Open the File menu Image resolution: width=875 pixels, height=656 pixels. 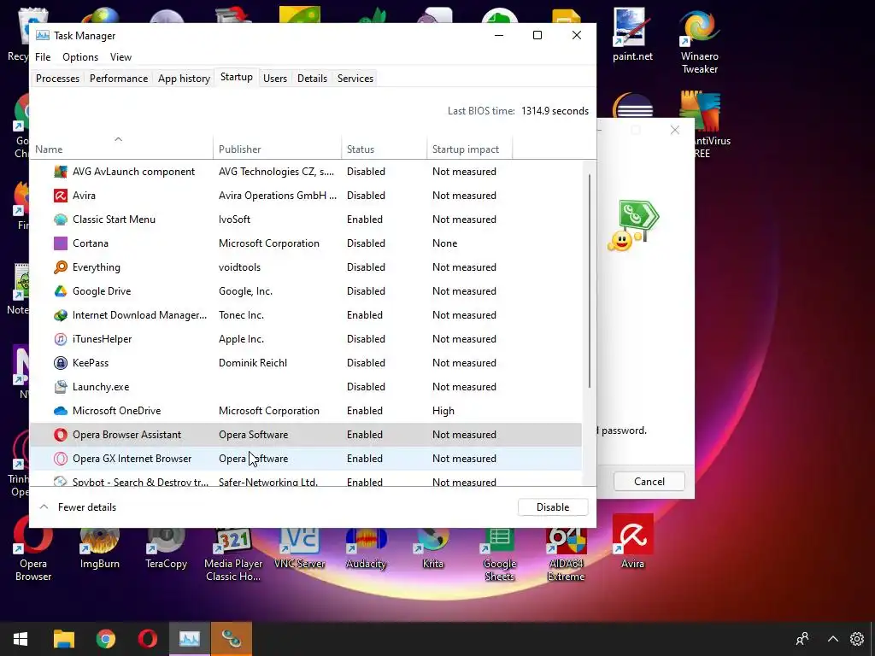tap(43, 57)
